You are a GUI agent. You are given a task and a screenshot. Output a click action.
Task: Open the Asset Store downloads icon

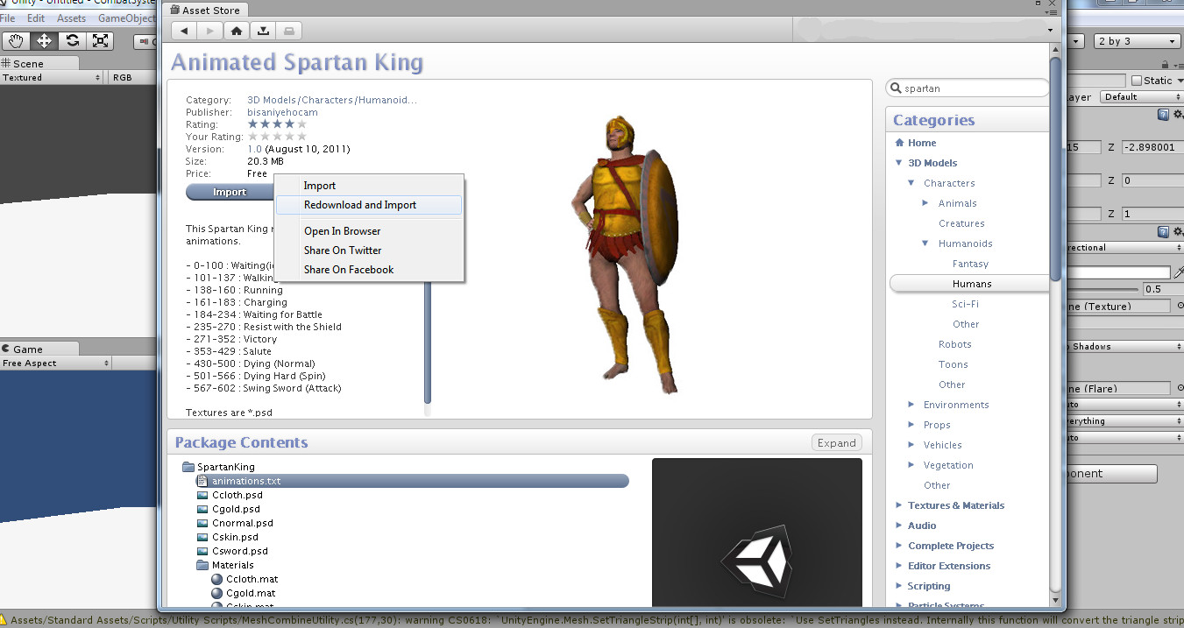tap(263, 31)
